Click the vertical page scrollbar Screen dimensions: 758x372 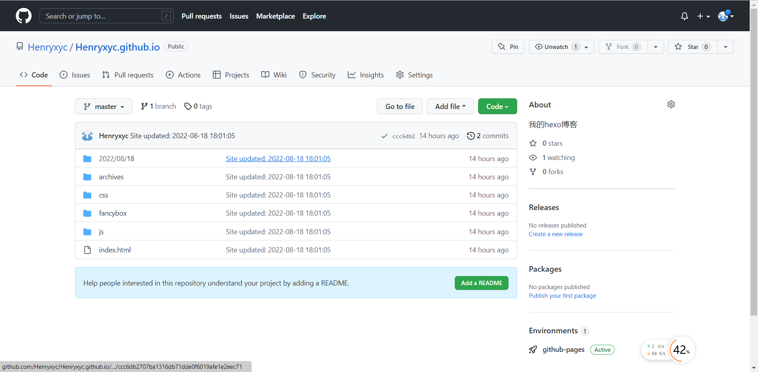click(x=754, y=158)
